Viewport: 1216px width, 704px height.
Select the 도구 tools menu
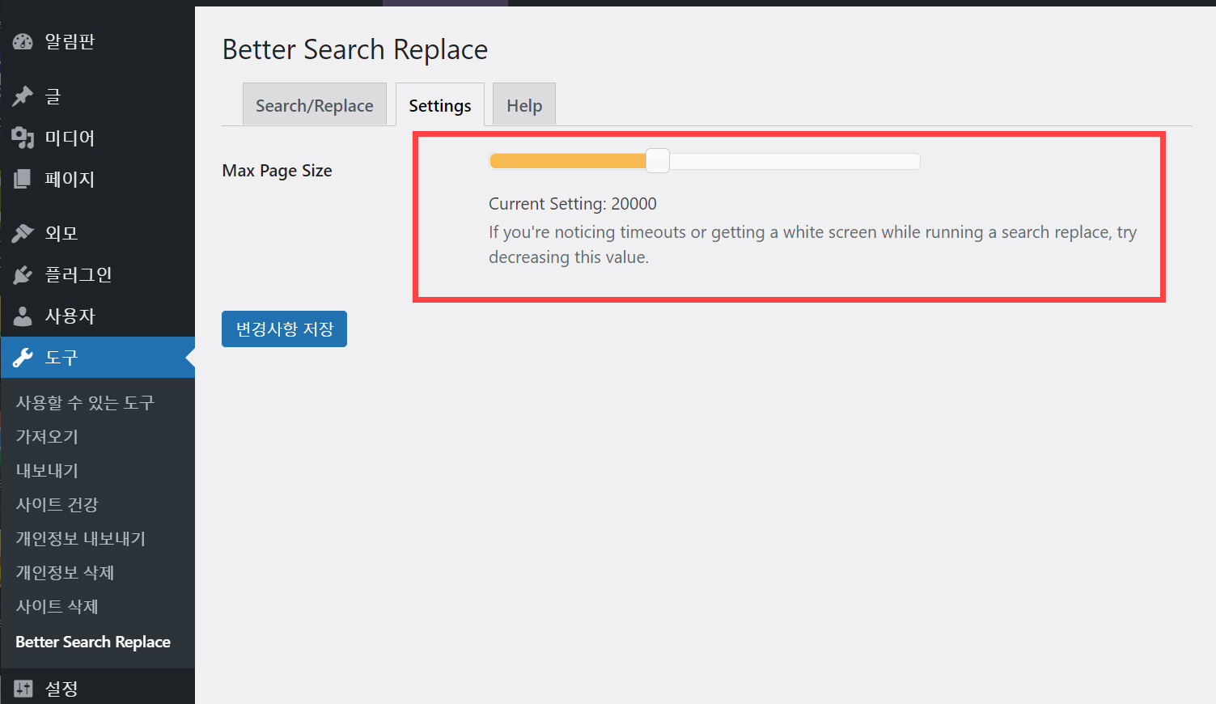pos(97,357)
